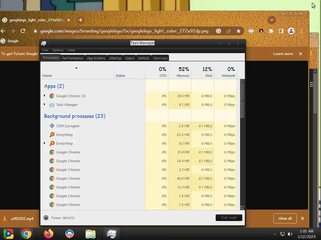321x240 pixels.
Task: Expand the Google Chrome (4) app group
Action: tap(45, 96)
